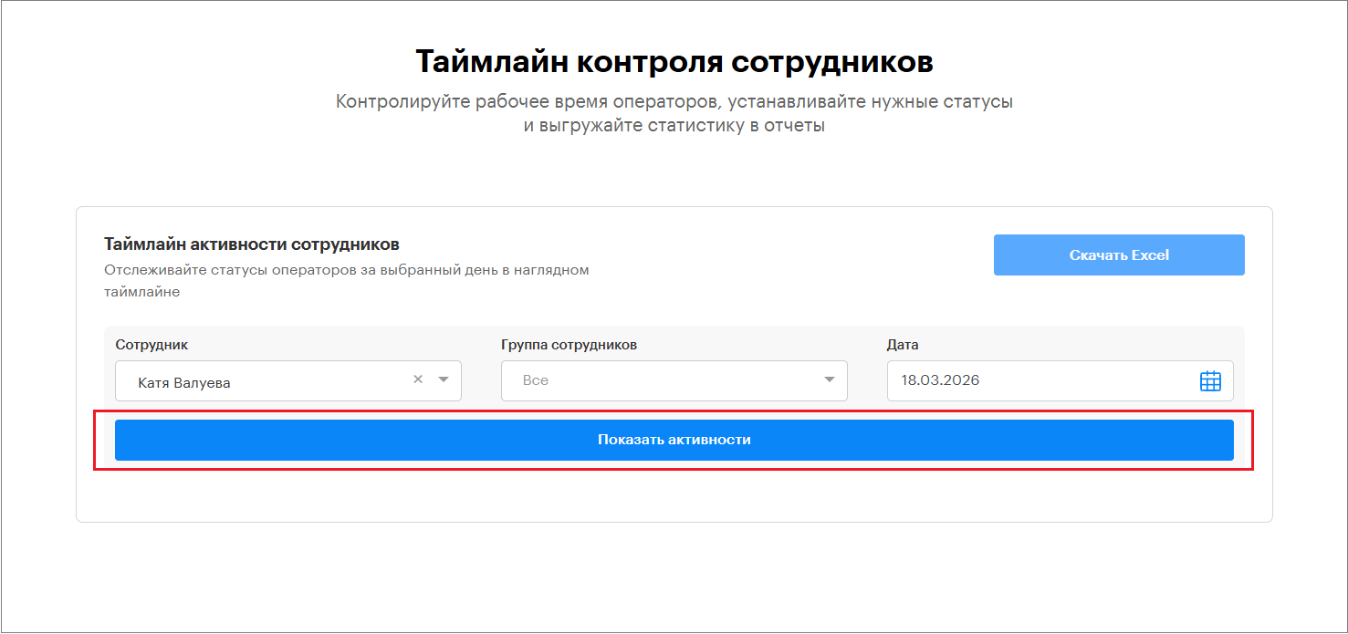Click the page heading Таймлайн контроля сотрудников
The width and height of the screenshot is (1348, 634).
tap(674, 62)
